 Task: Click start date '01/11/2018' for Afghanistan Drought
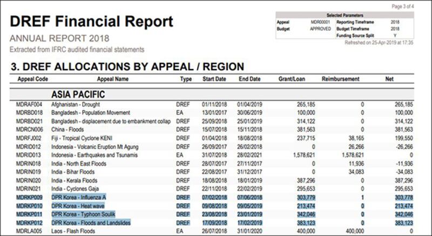[x=214, y=105]
